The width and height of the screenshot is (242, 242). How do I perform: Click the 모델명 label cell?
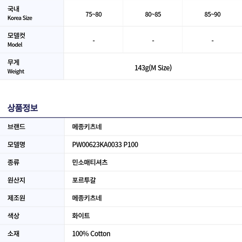tap(32, 145)
